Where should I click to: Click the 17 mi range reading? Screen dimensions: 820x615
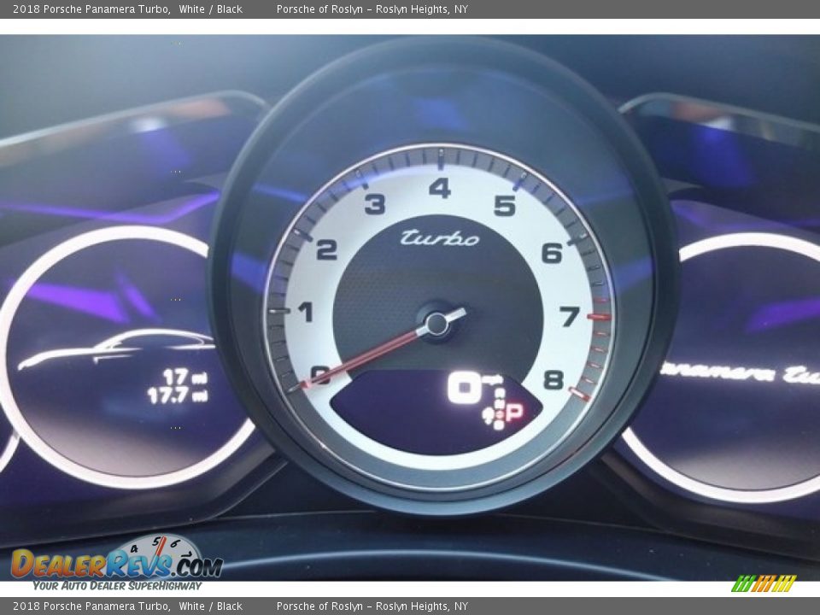[184, 377]
